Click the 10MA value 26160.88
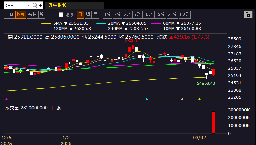 (x=191, y=29)
